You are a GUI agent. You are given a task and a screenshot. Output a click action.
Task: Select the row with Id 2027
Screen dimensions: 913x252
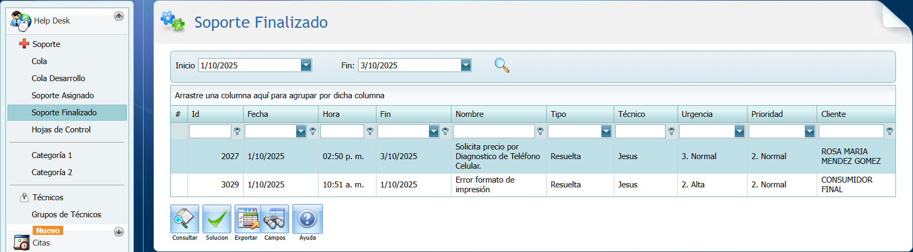tap(533, 156)
